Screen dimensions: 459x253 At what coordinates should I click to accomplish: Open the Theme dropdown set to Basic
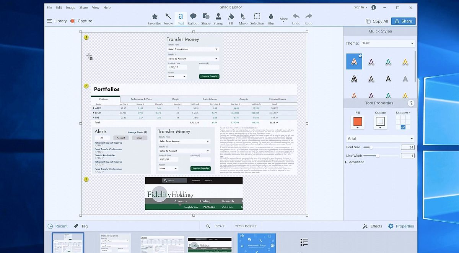pos(387,43)
